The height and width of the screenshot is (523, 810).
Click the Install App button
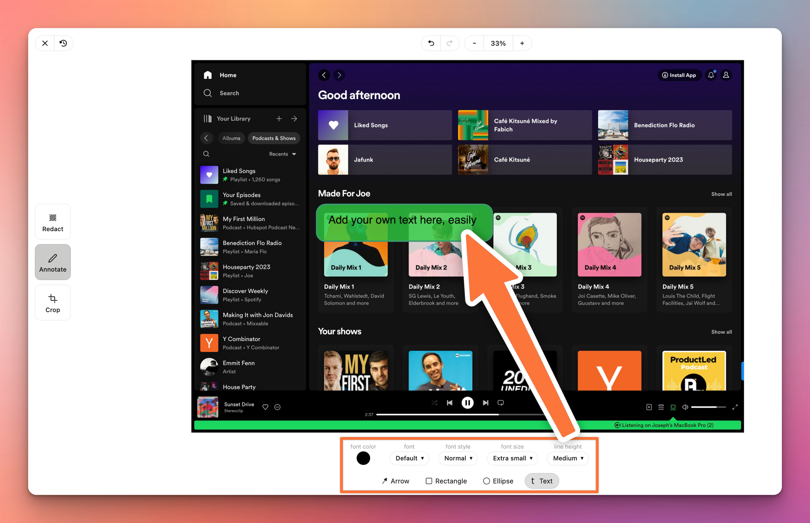[679, 75]
